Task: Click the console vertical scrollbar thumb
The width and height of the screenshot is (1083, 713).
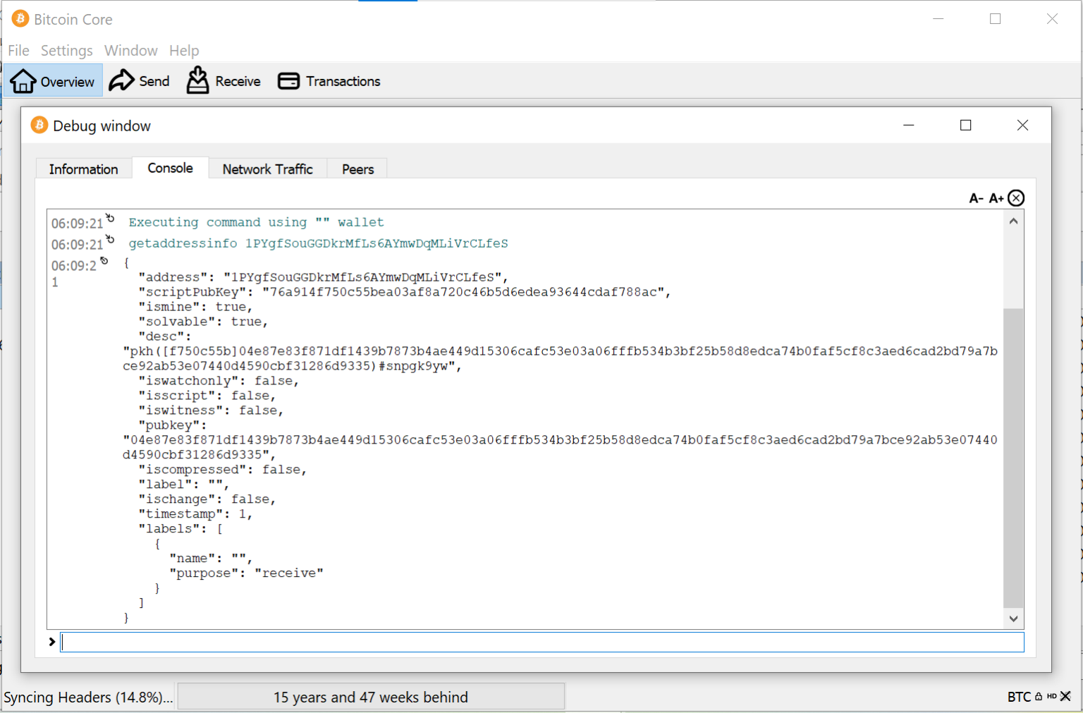Action: coord(1013,457)
